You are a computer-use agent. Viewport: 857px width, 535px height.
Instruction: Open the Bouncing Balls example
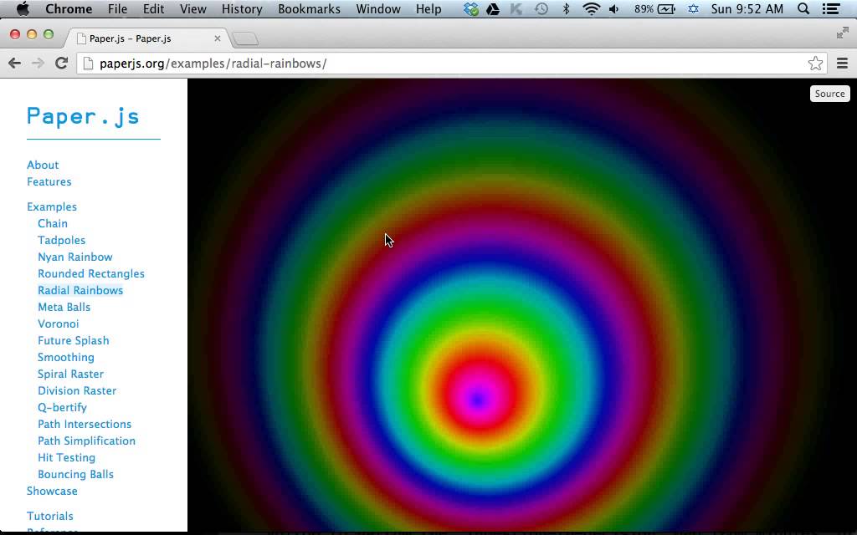click(75, 475)
